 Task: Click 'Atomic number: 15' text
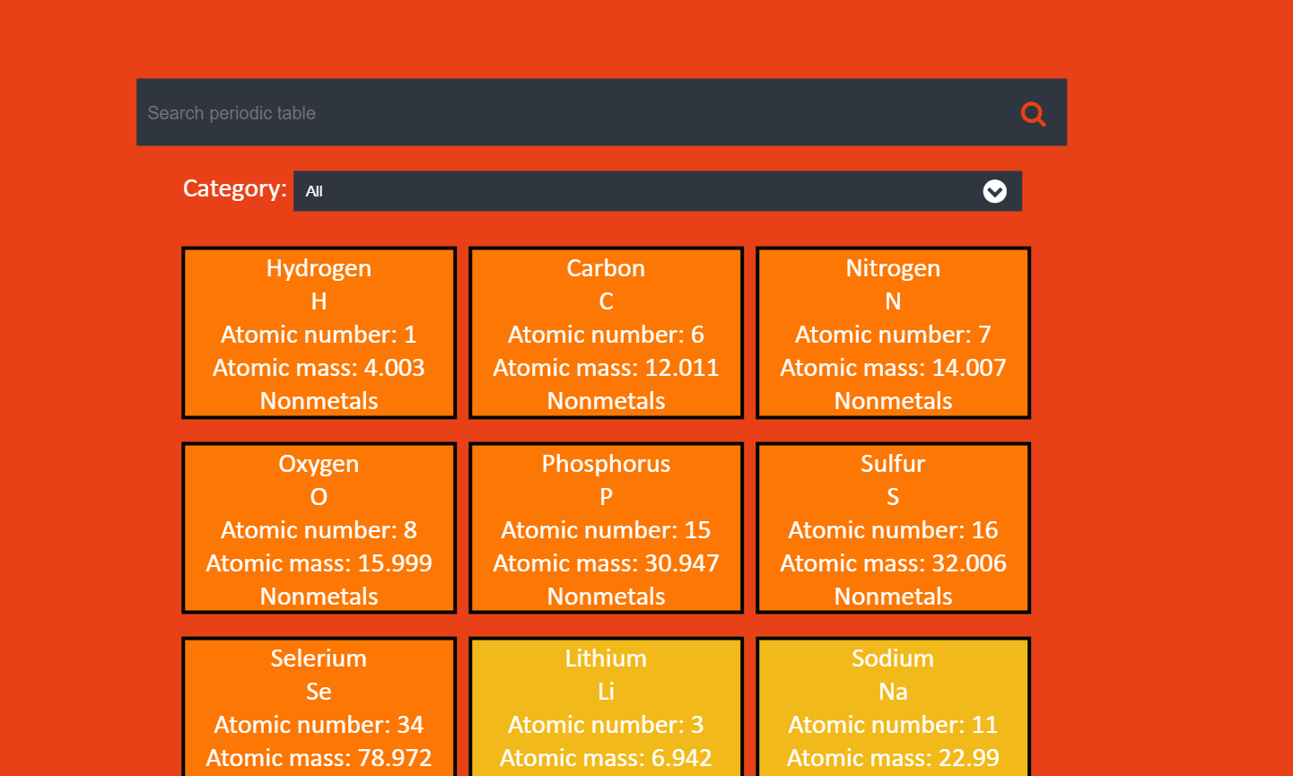(606, 530)
